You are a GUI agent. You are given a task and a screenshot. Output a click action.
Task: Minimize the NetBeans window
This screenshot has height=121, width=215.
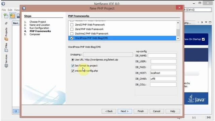(194, 3)
